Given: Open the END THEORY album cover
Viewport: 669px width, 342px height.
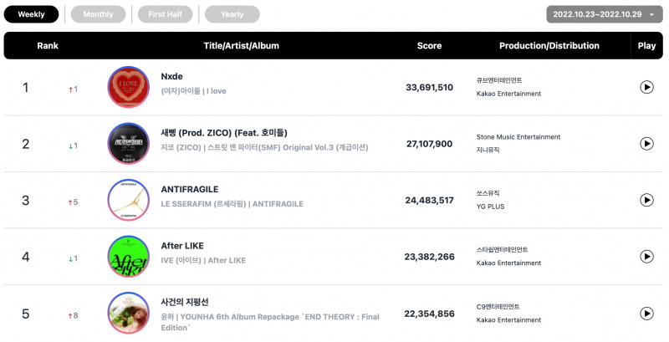Looking at the screenshot, I should 129,314.
